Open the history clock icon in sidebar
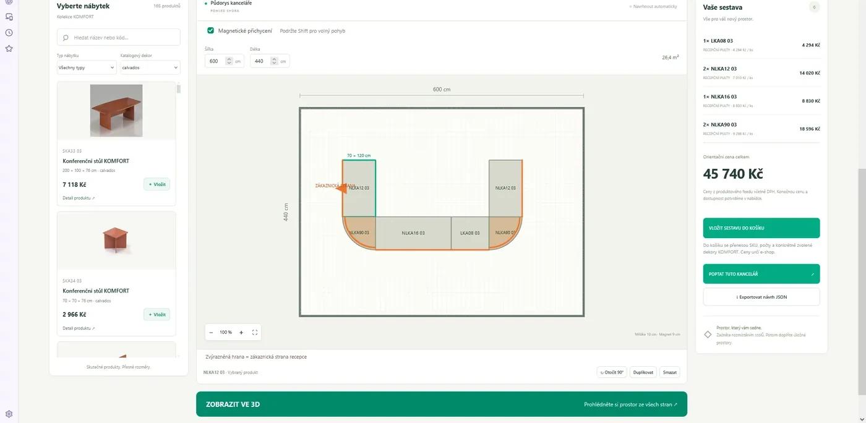Image resolution: width=866 pixels, height=423 pixels. tap(9, 33)
